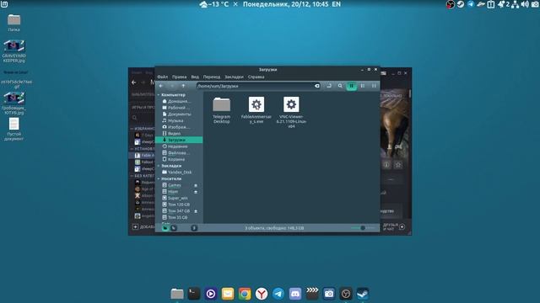Switch to list view in file manager

point(363,86)
